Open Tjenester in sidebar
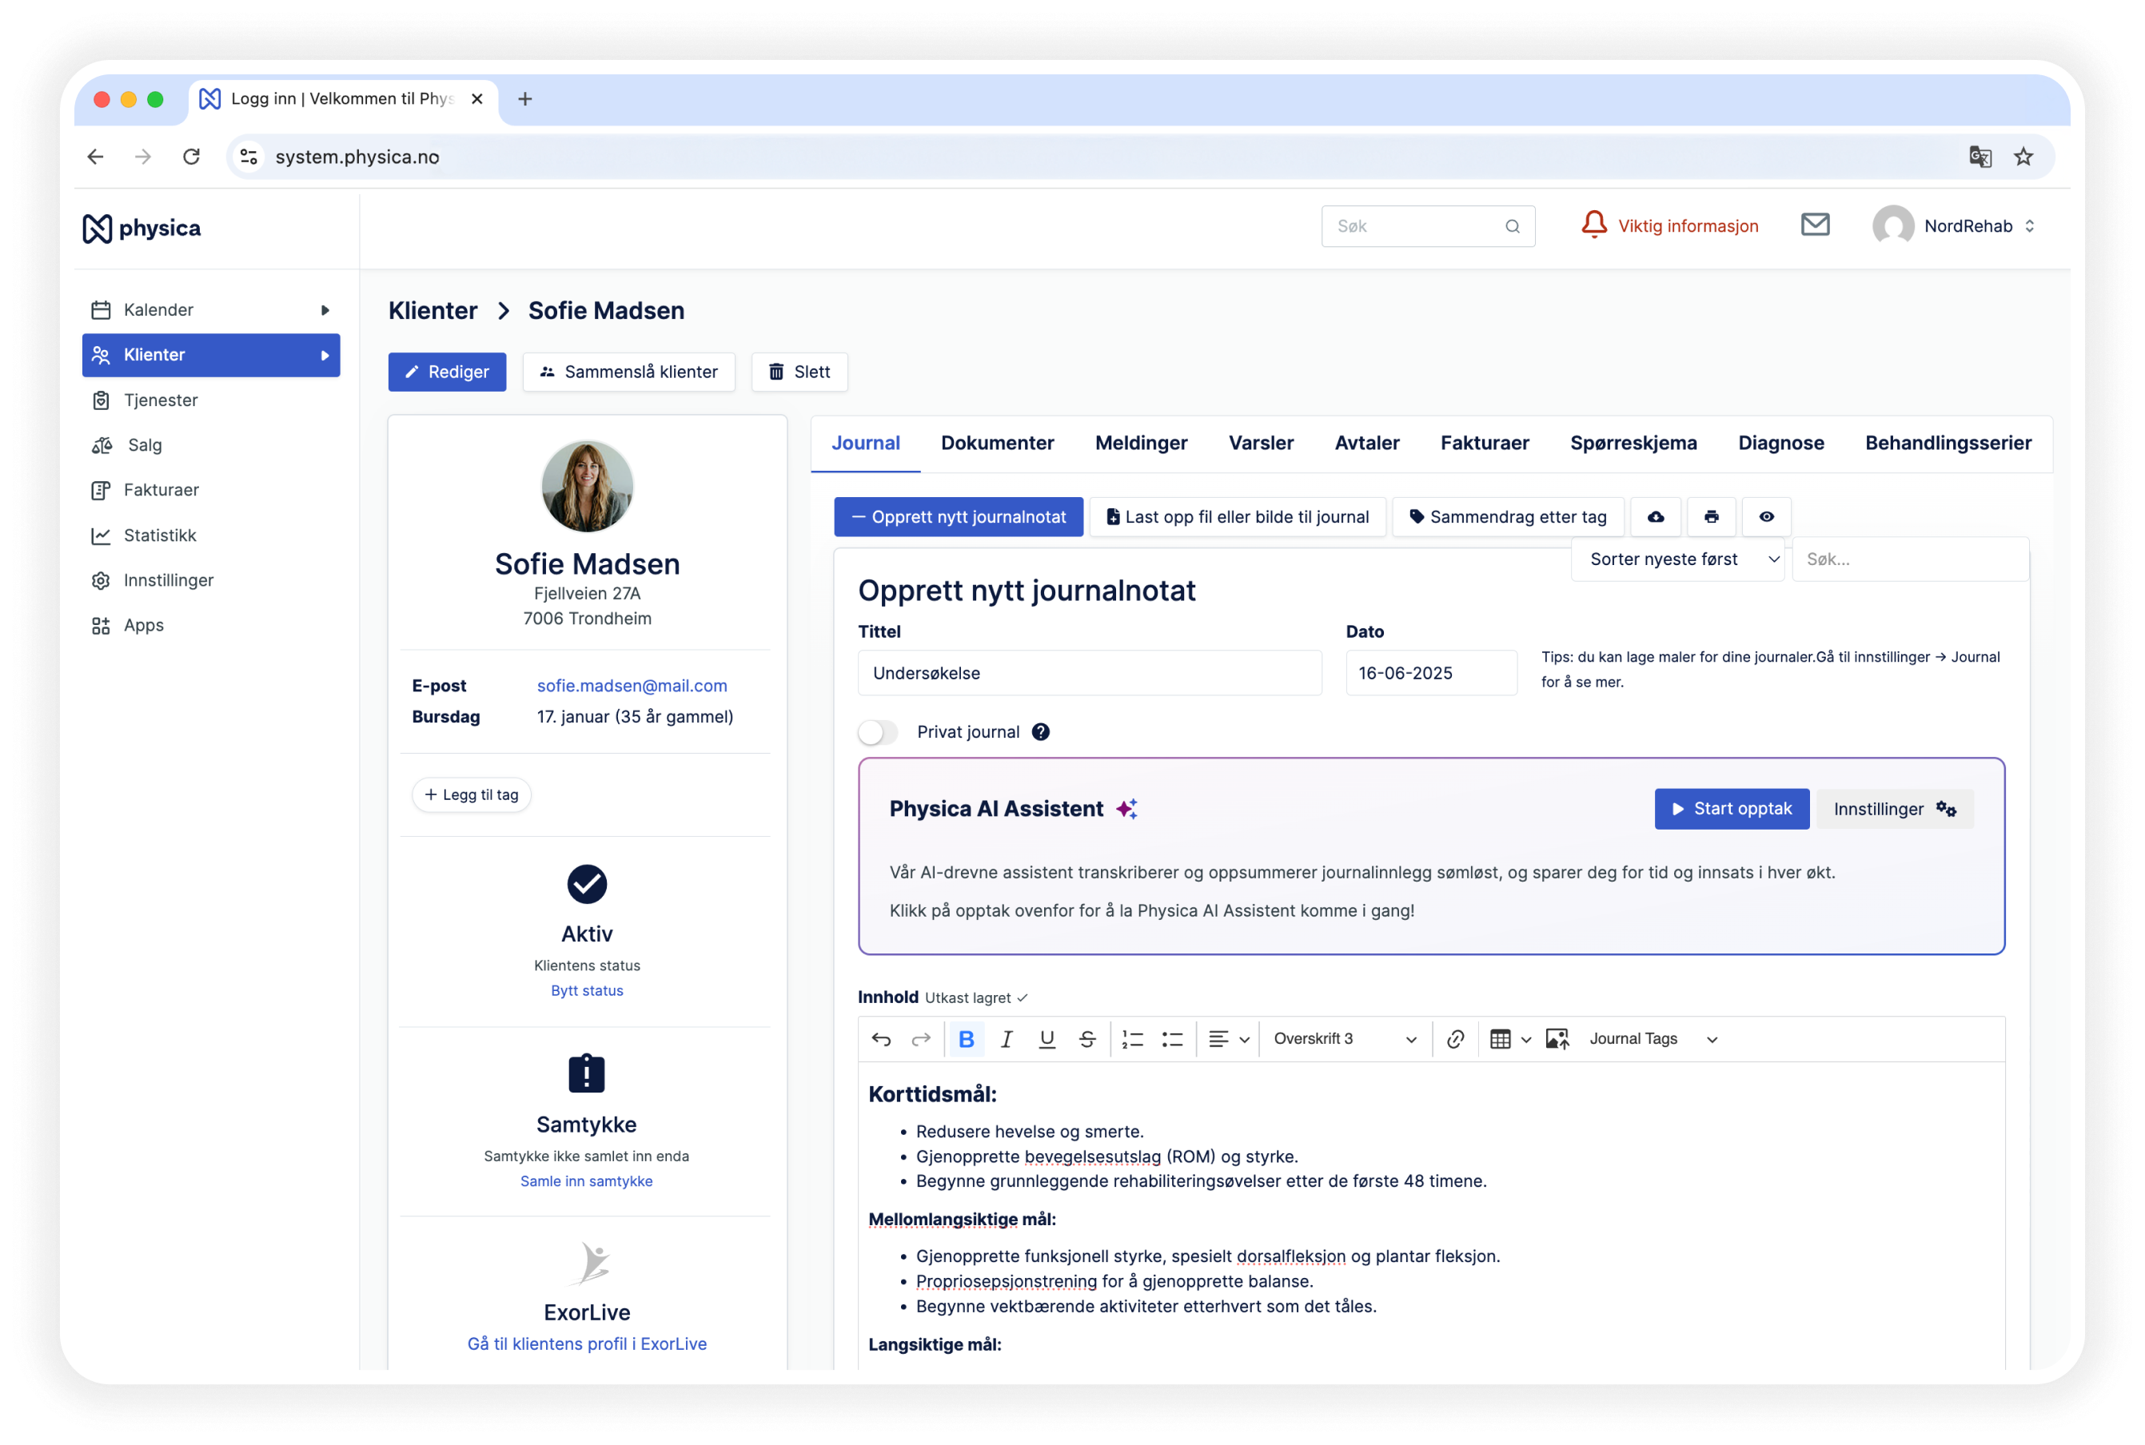2145x1445 pixels. click(x=211, y=400)
